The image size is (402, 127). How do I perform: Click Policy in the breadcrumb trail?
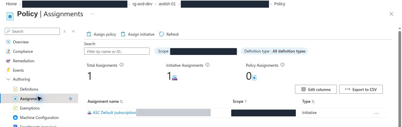[280, 4]
